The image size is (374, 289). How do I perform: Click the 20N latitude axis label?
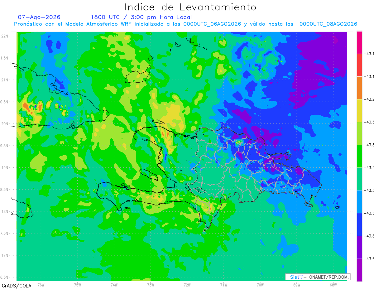point(5,124)
